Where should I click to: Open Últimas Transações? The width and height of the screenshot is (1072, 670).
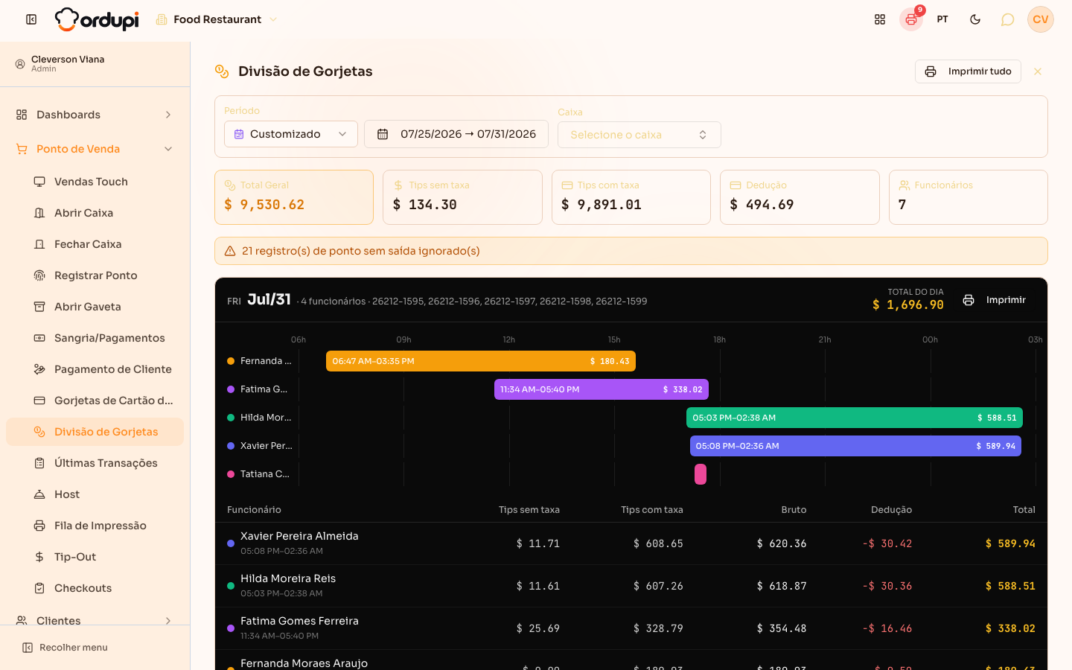point(95,463)
